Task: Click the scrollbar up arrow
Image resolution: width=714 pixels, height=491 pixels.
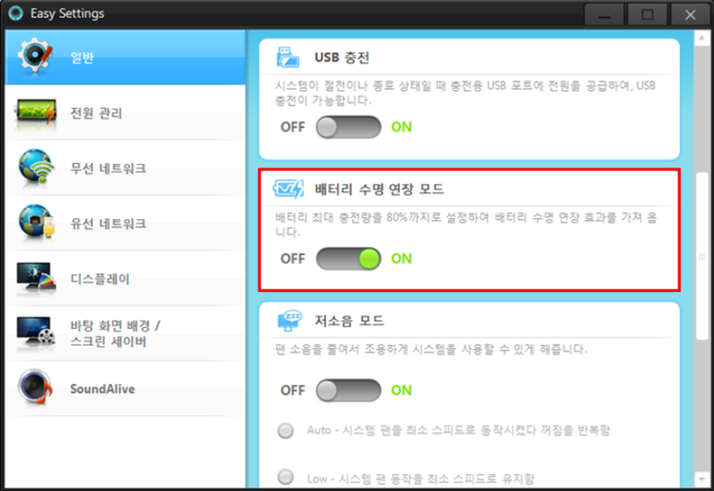Action: click(x=702, y=39)
